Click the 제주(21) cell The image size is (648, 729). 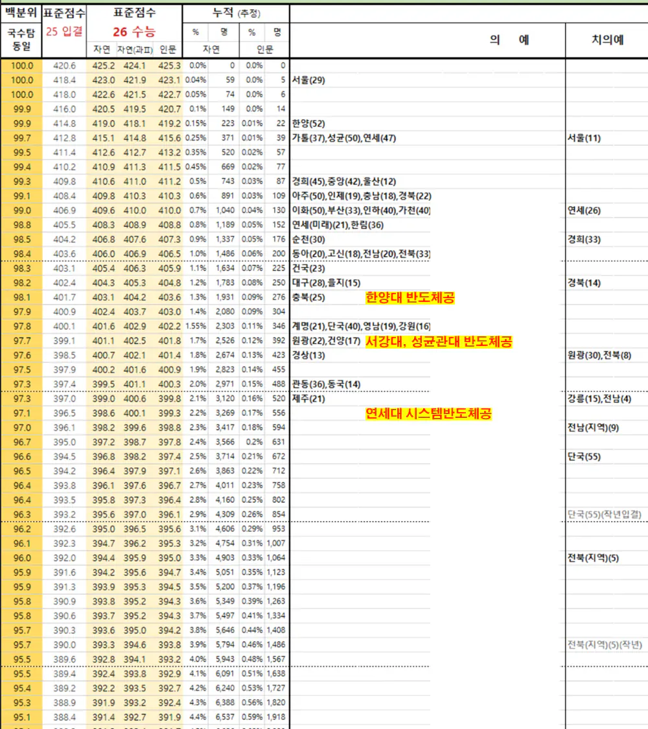[308, 399]
